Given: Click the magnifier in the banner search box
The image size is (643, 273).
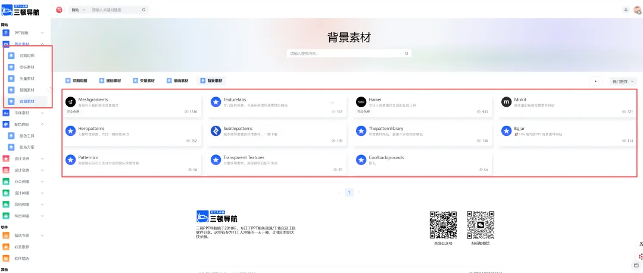Looking at the screenshot, I should (x=407, y=54).
